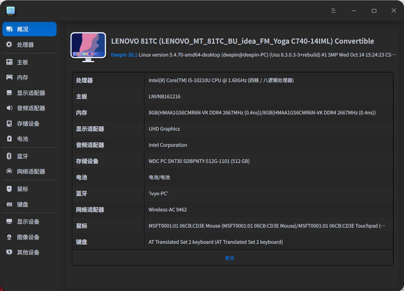Click the 蓝牙 row label in table
This screenshot has height=291, width=404.
tap(81, 193)
